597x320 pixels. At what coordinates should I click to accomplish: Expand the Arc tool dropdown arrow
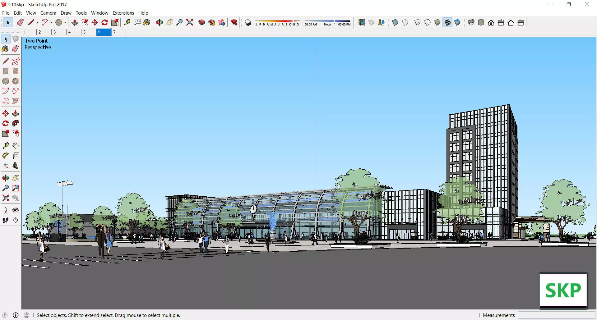[x=51, y=22]
